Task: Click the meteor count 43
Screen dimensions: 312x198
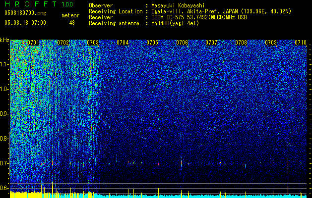Action: [72, 23]
